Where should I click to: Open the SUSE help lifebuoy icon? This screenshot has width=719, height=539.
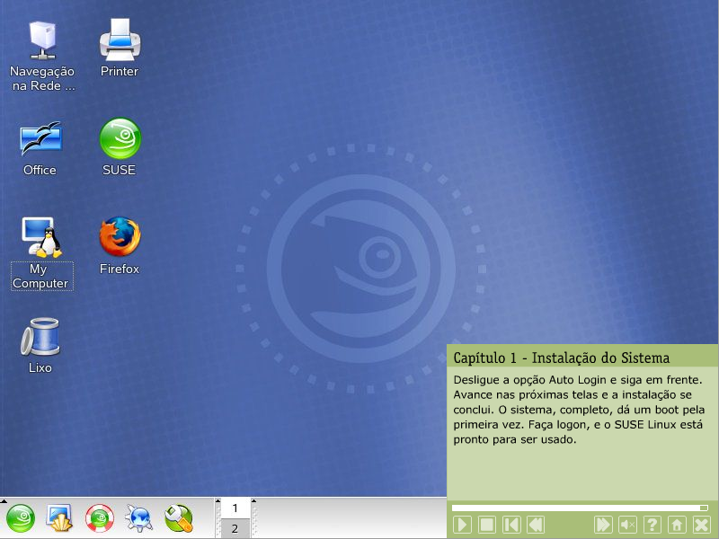(100, 518)
